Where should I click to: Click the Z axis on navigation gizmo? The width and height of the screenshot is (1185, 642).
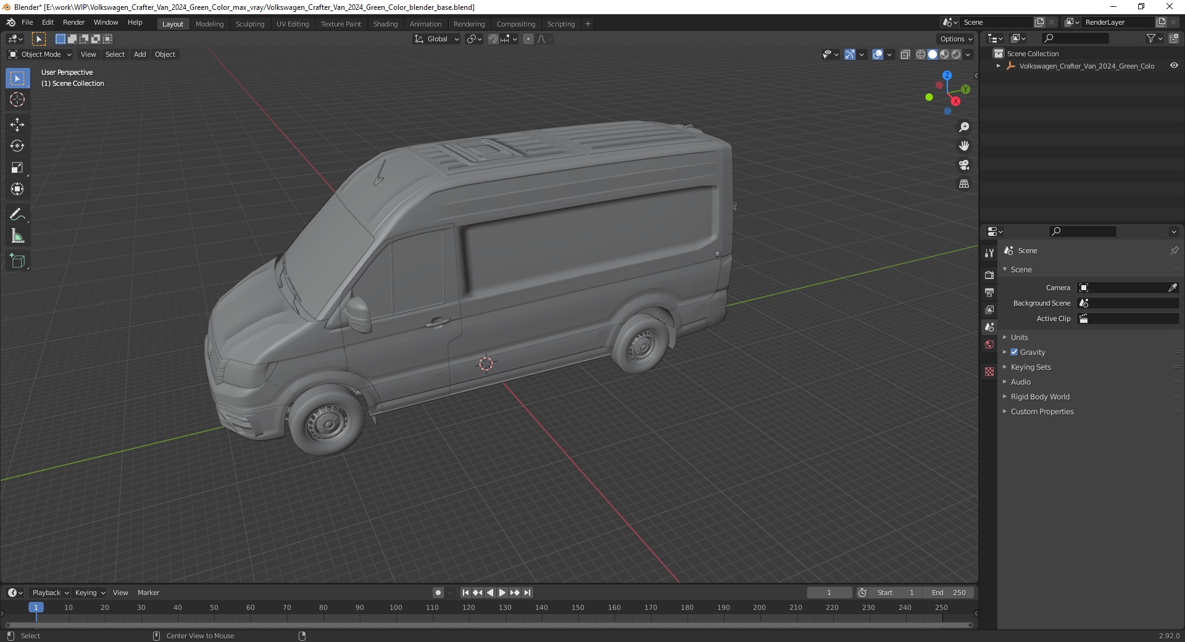click(947, 75)
